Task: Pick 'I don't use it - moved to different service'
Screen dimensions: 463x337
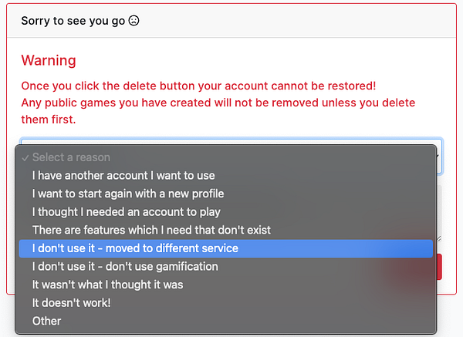Action: [135, 248]
